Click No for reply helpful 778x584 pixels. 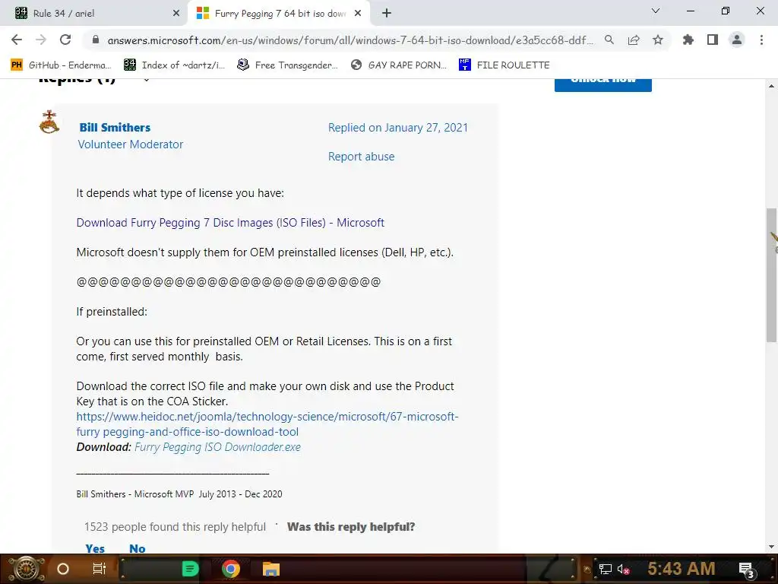(x=137, y=548)
